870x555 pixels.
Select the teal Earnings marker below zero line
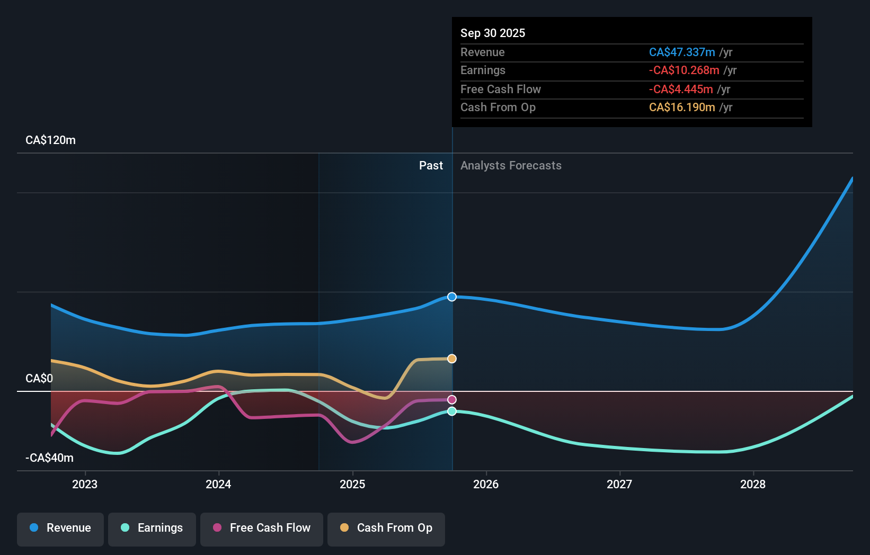451,411
